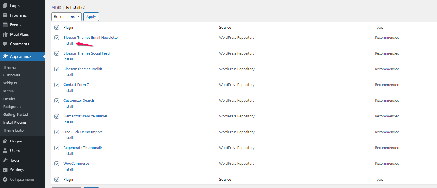The height and width of the screenshot is (188, 437).
Task: Open the BlossomThemes Social Feed plugin details
Action: point(86,53)
